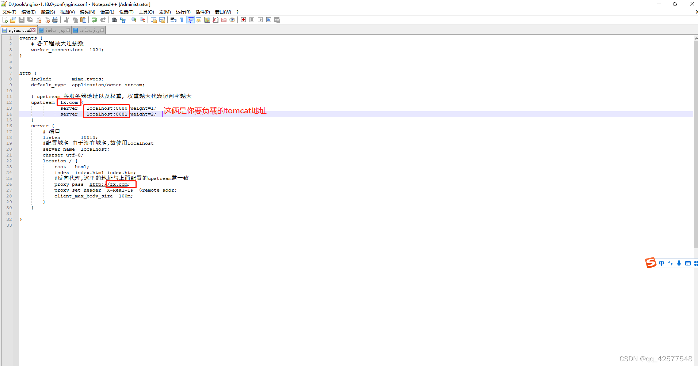Toggle synchronized vertical scrolling
Viewport: 698px width, 366px height.
154,20
